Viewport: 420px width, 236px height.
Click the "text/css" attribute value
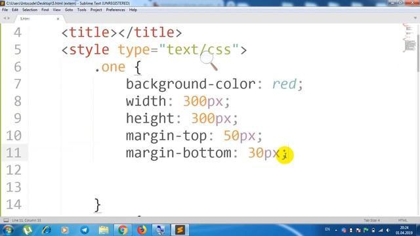198,50
